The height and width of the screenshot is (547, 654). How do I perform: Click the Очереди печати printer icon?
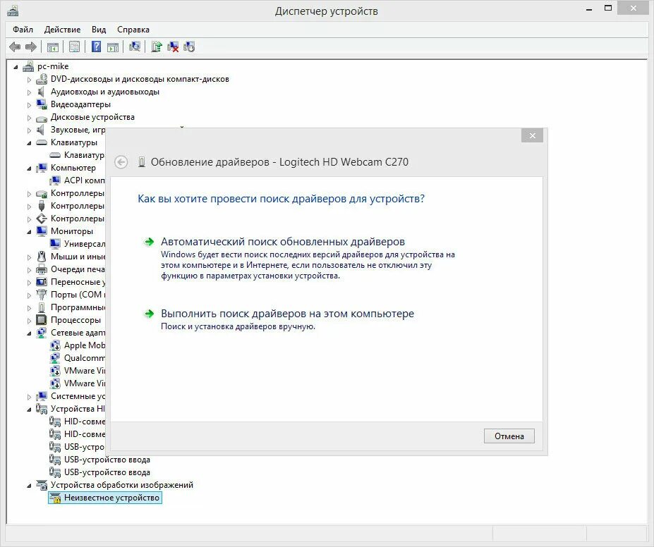42,269
